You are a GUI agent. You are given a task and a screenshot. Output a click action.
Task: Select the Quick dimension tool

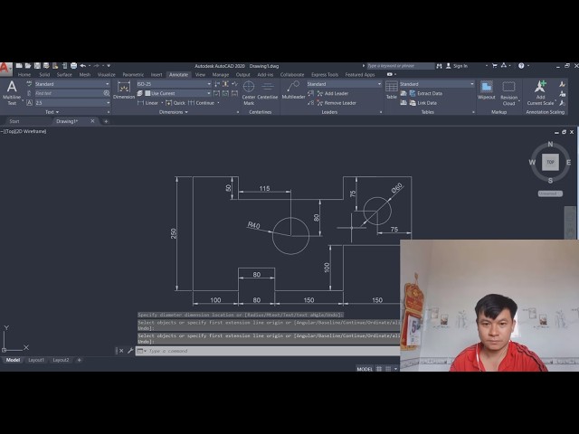click(176, 103)
